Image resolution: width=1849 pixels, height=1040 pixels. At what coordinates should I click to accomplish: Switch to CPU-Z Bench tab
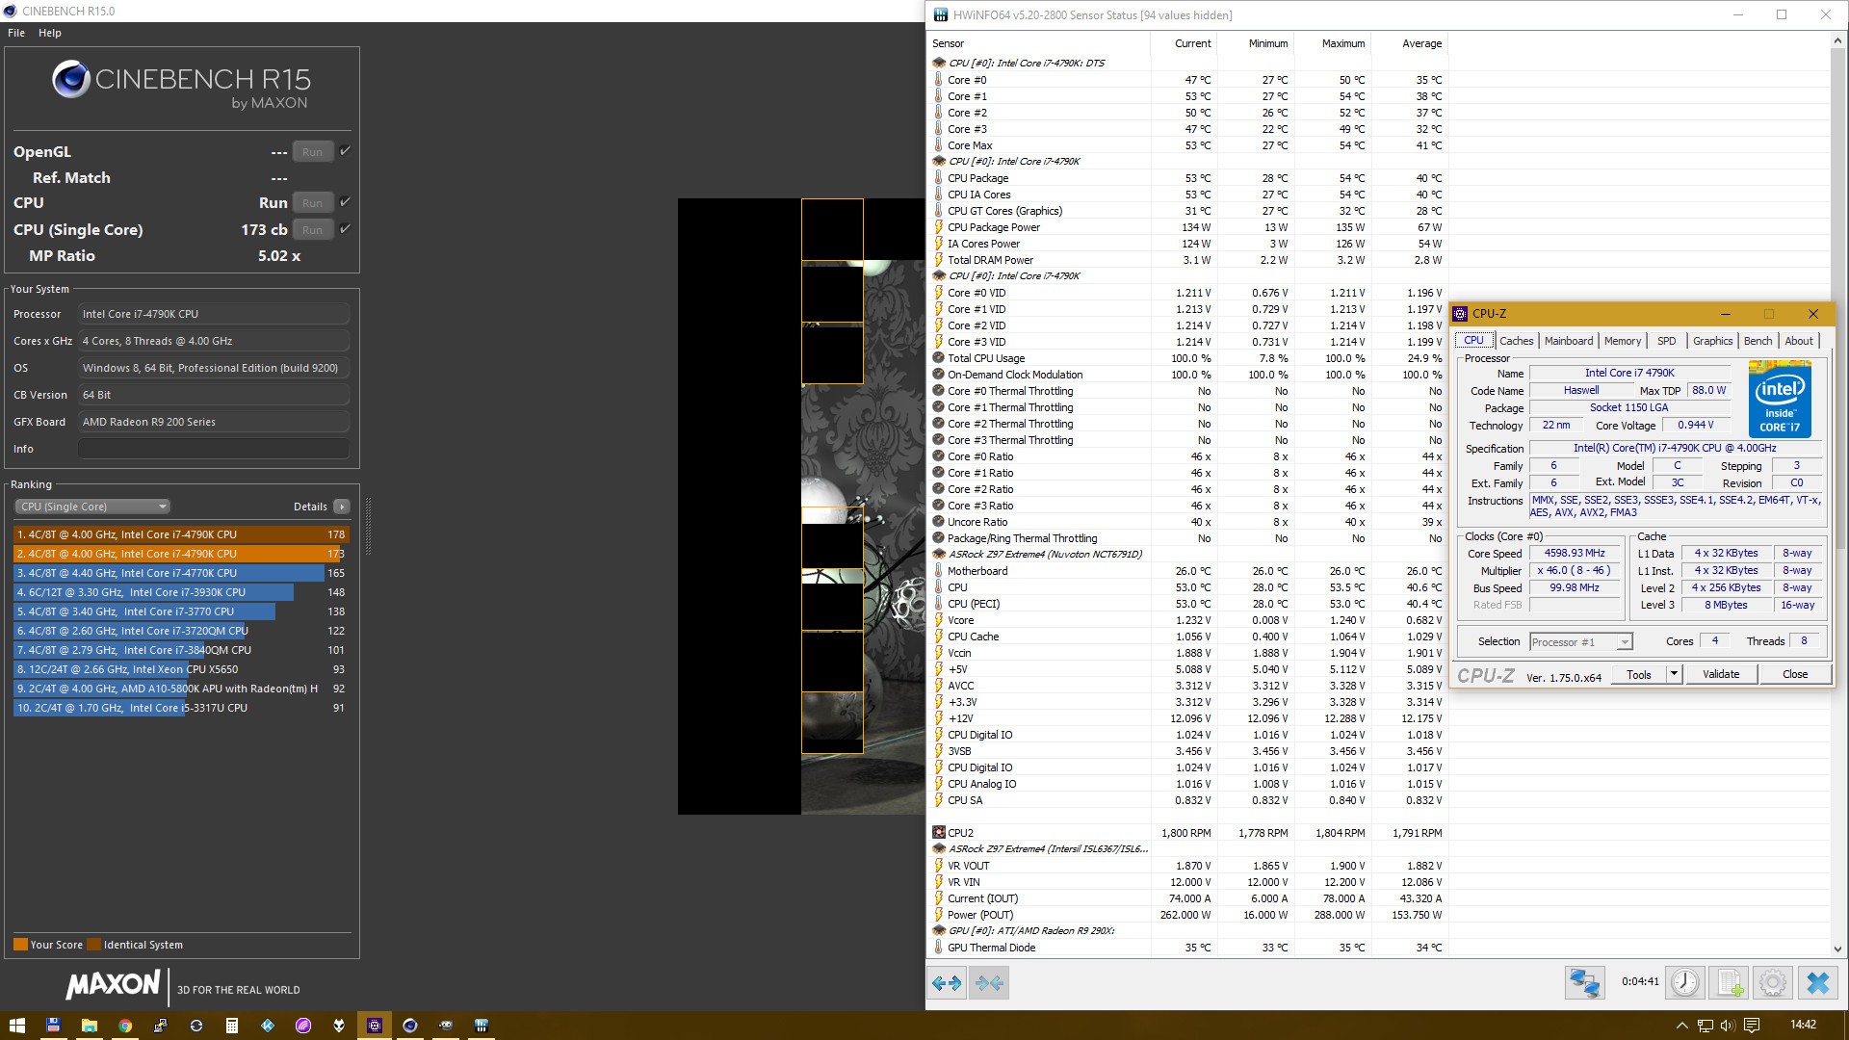click(1758, 341)
